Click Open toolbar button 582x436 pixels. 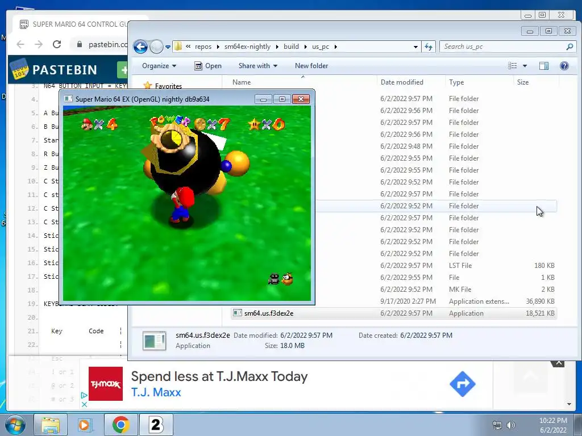point(208,66)
